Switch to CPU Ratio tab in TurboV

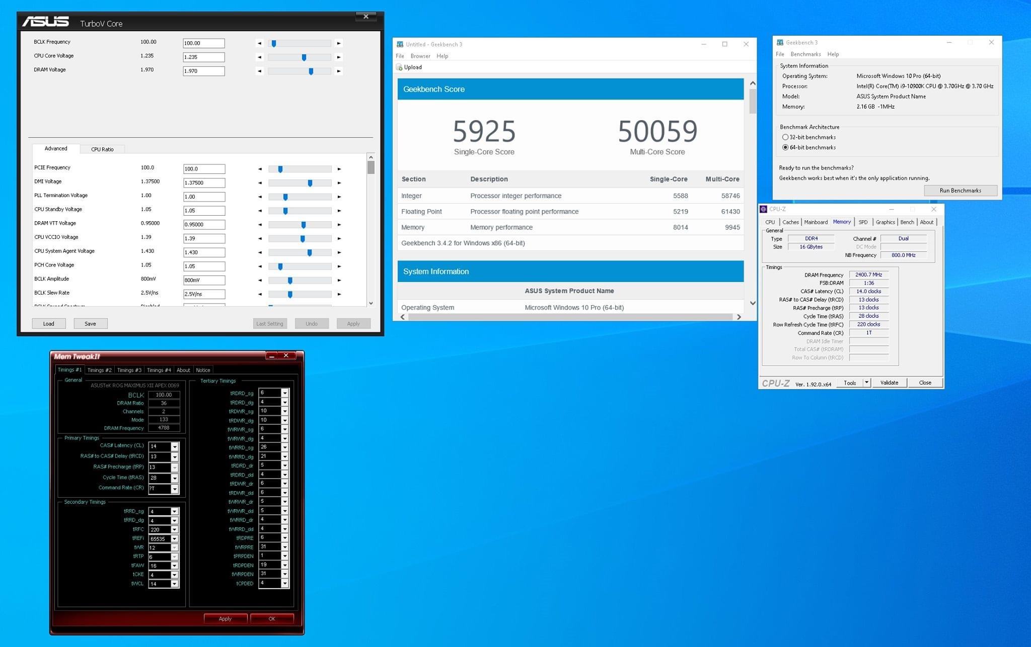[102, 149]
